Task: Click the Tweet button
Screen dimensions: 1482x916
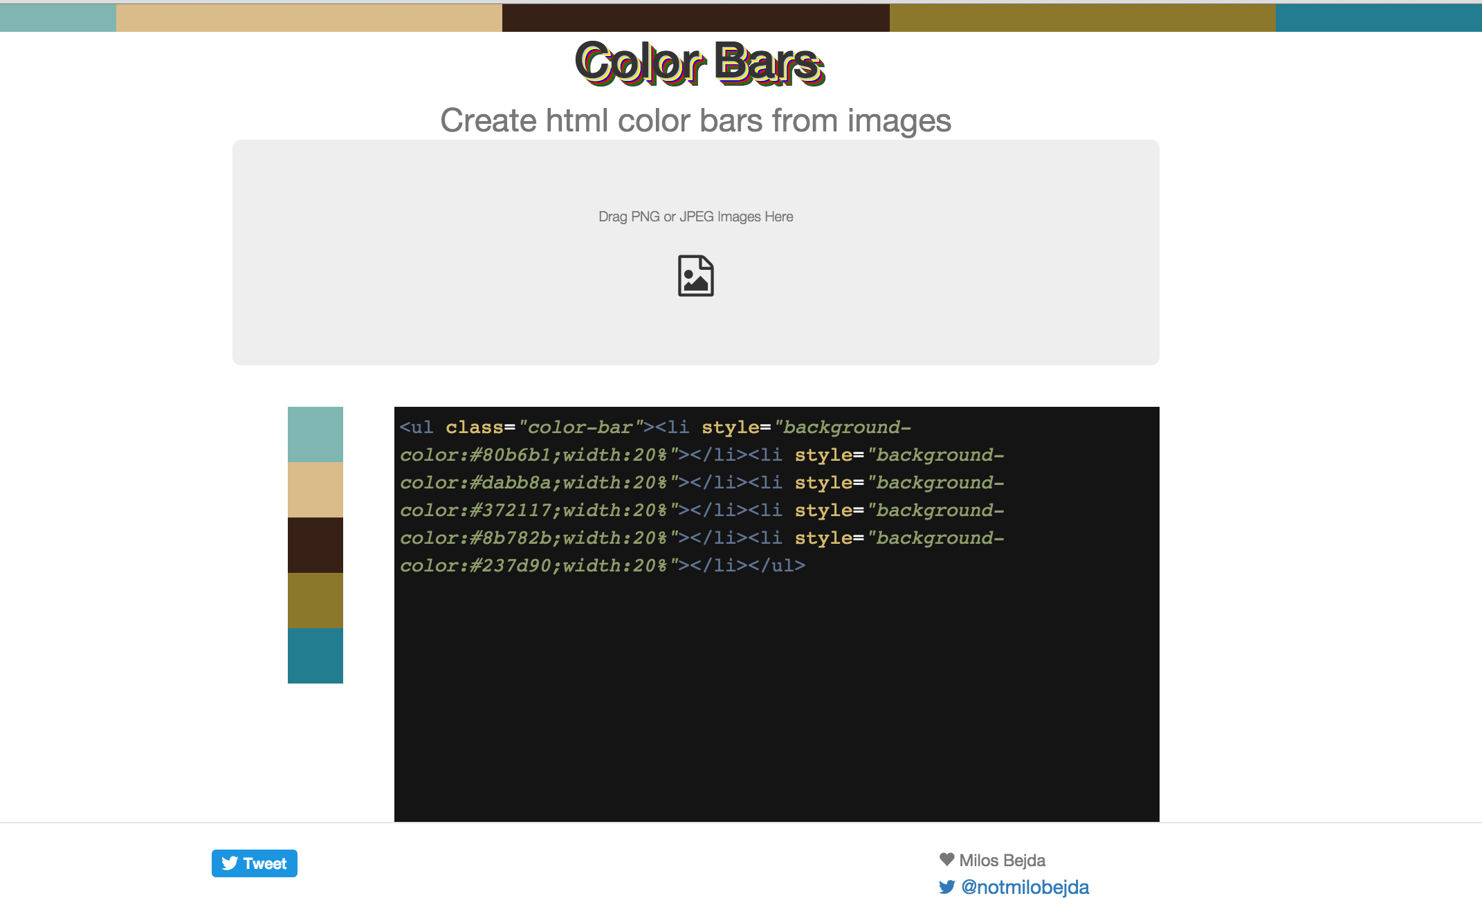Action: (x=255, y=863)
